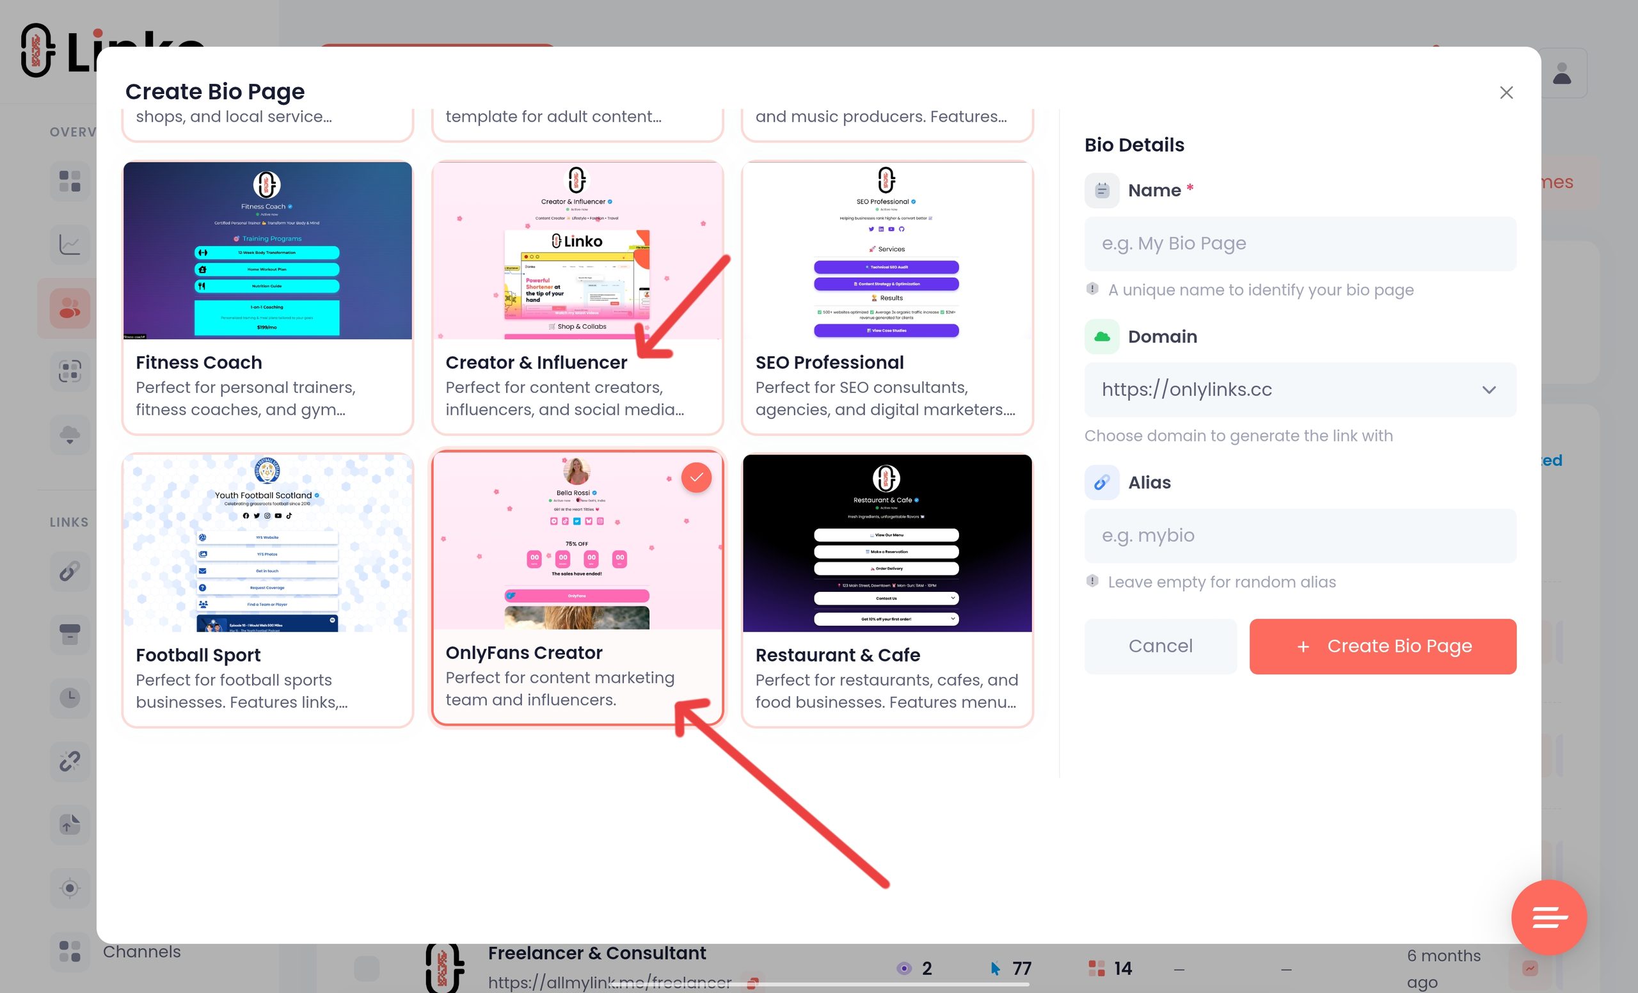This screenshot has width=1638, height=993.
Task: Click the info icon beside random alias hint
Action: [1092, 581]
